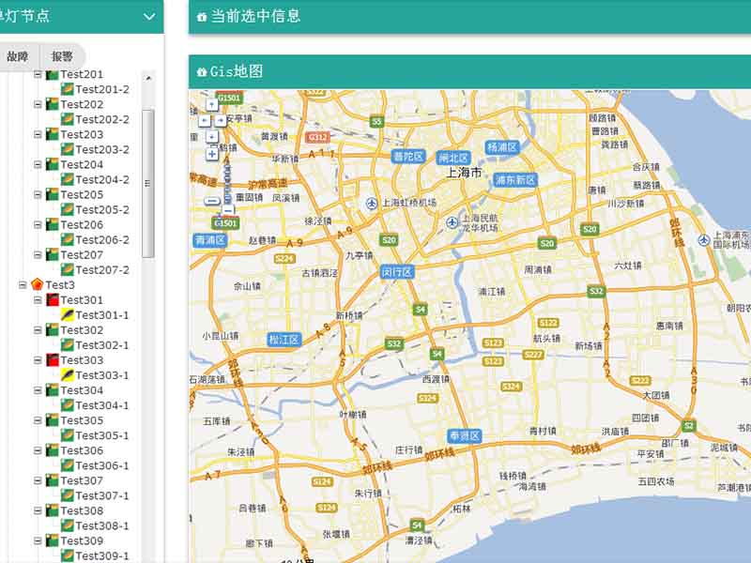Viewport: 751px width, 563px height.
Task: Collapse the 单灯节点 panel with the chevron
Action: click(x=149, y=17)
